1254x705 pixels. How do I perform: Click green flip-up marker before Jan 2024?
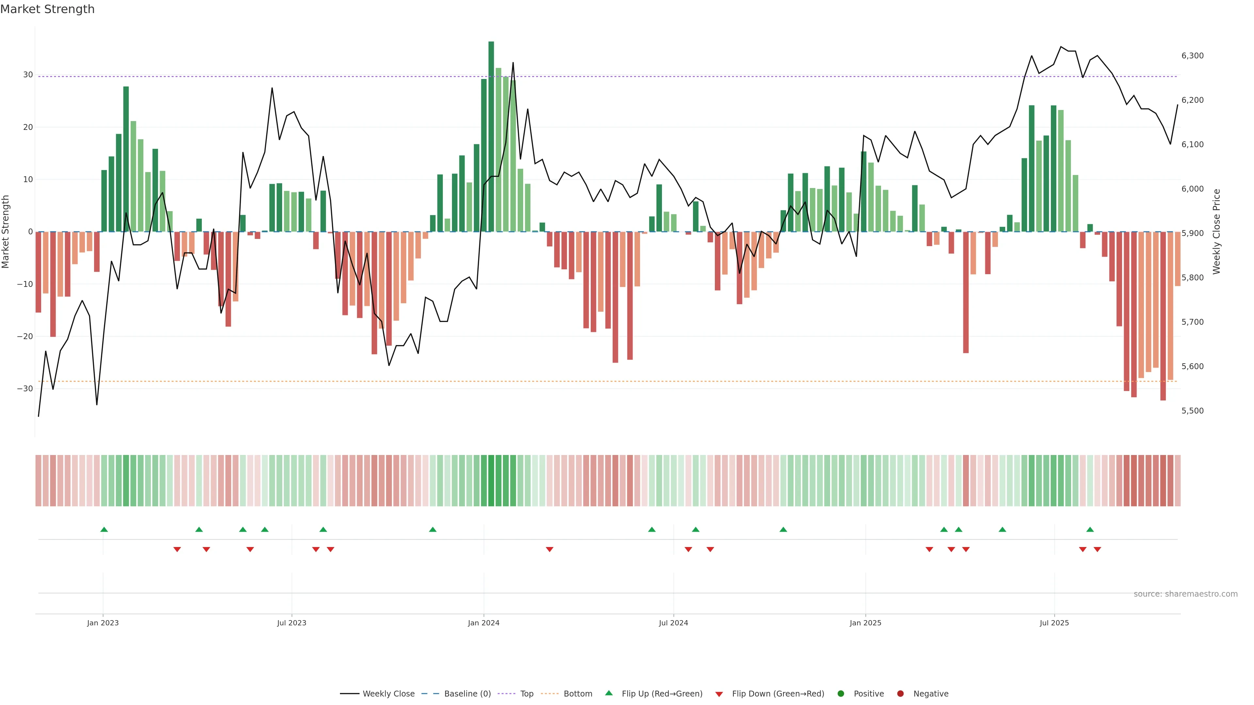pos(433,529)
